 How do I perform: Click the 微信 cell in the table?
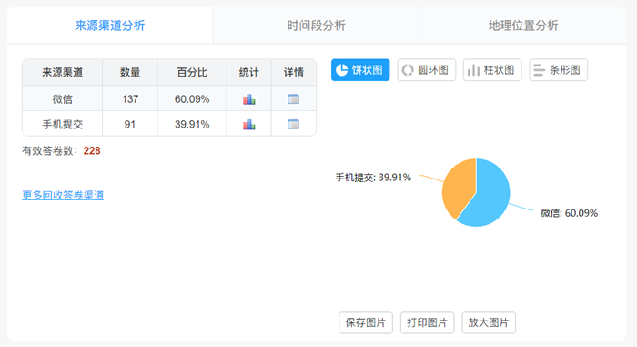63,99
